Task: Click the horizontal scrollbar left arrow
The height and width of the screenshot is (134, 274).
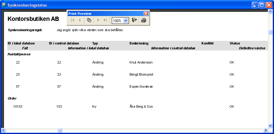Action: pyautogui.click(x=4, y=130)
